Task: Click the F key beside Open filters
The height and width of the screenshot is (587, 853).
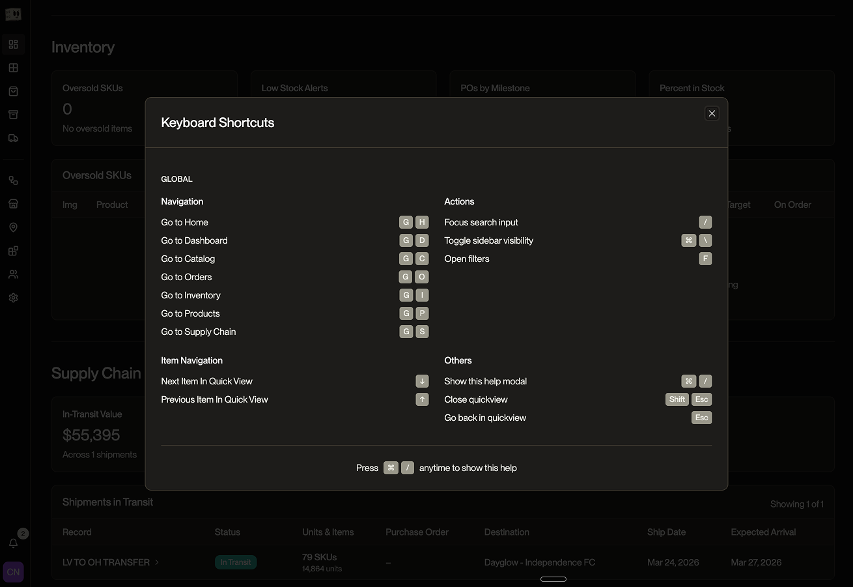Action: point(705,259)
